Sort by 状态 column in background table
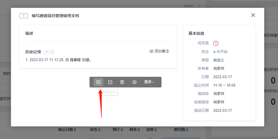Screen dimensions: 278x139 tap(95, 130)
